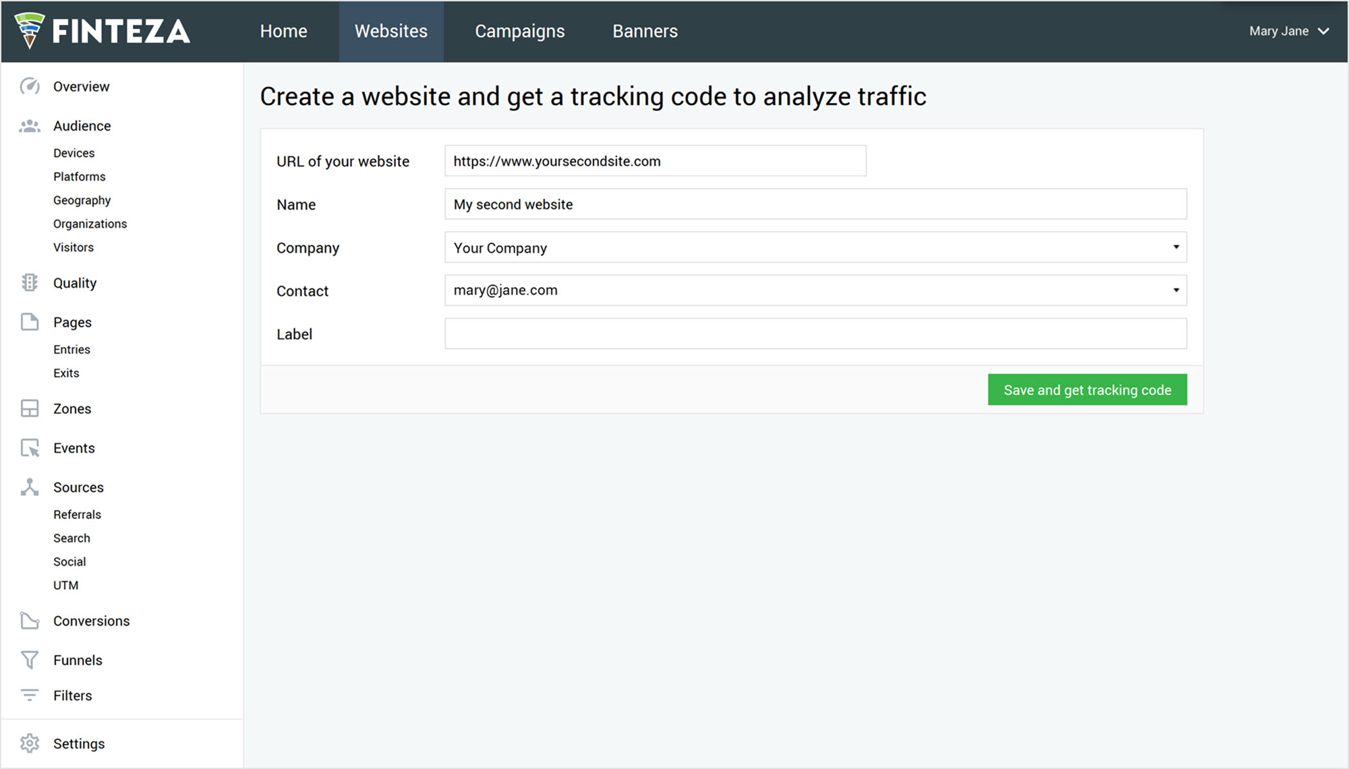Click the Settings sidebar icon
1349x769 pixels.
pos(30,743)
